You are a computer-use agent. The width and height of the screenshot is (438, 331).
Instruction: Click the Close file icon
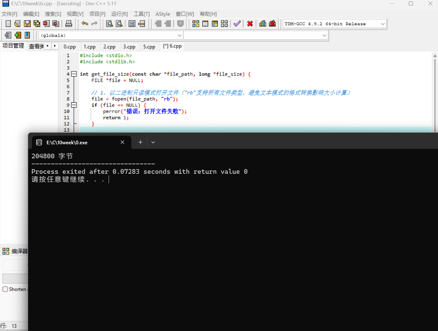coord(46,24)
